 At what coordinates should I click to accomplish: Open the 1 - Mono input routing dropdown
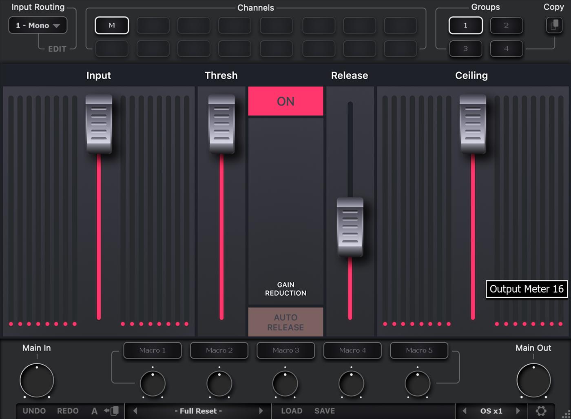pos(38,25)
